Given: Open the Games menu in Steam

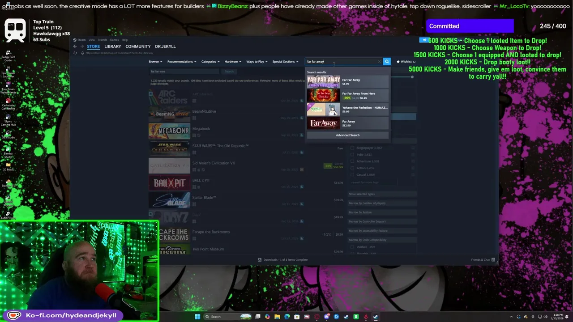Looking at the screenshot, I should 115,40.
